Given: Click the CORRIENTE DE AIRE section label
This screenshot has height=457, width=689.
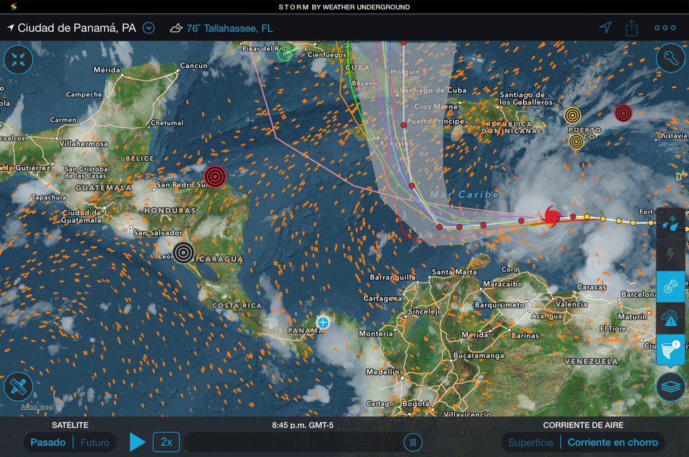Looking at the screenshot, I should [x=583, y=425].
